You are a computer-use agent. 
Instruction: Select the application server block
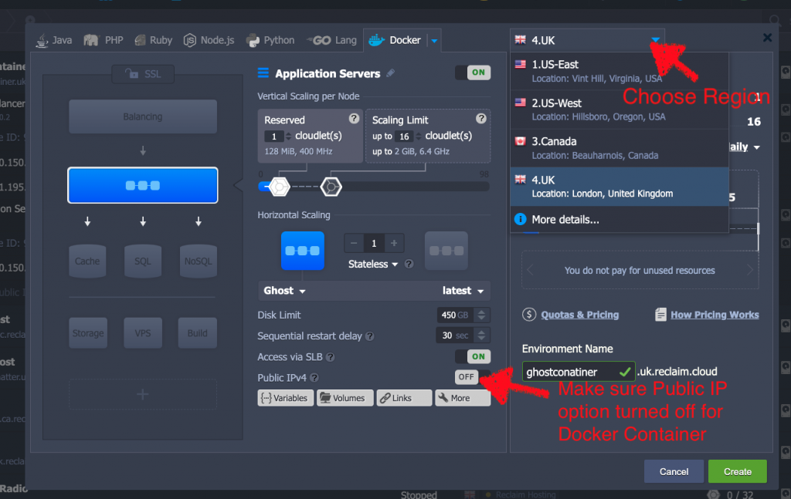143,185
